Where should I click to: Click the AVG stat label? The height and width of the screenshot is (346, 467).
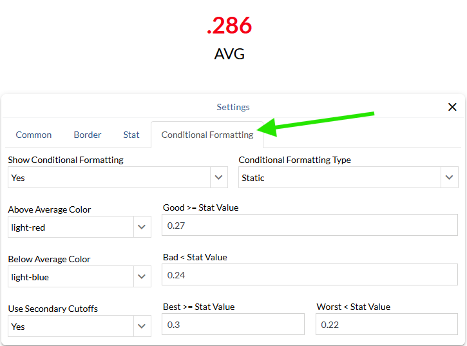(229, 53)
